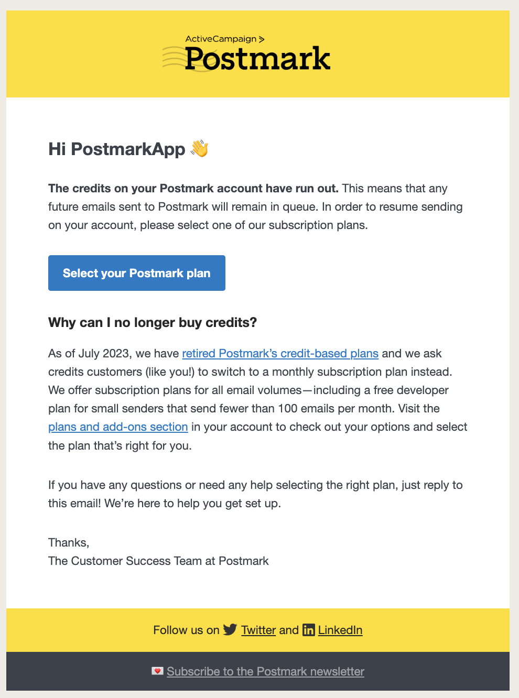Click the Hi PostmarkApp greeting heading
Viewport: 519px width, 698px height.
point(116,149)
